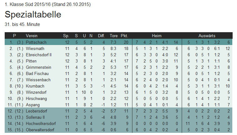Open the Weissenbach team entry
This screenshot has width=237, height=135.
38,80
